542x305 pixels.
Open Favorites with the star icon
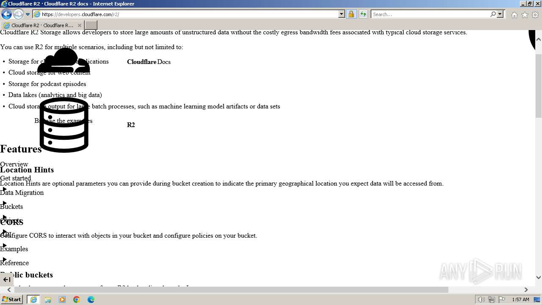point(525,15)
